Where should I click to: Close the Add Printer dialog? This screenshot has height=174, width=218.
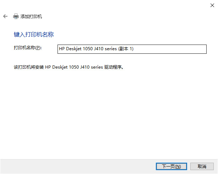point(212,5)
